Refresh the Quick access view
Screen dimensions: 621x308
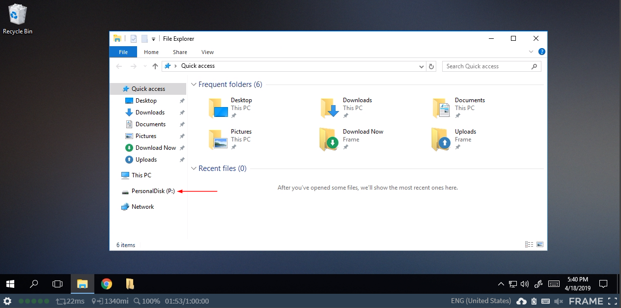click(x=431, y=66)
